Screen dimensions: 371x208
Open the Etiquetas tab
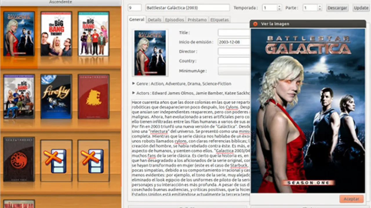219,20
